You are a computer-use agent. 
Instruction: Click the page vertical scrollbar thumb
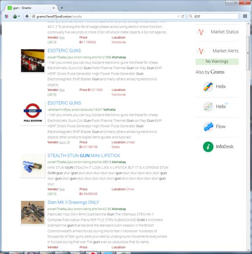pyautogui.click(x=248, y=53)
